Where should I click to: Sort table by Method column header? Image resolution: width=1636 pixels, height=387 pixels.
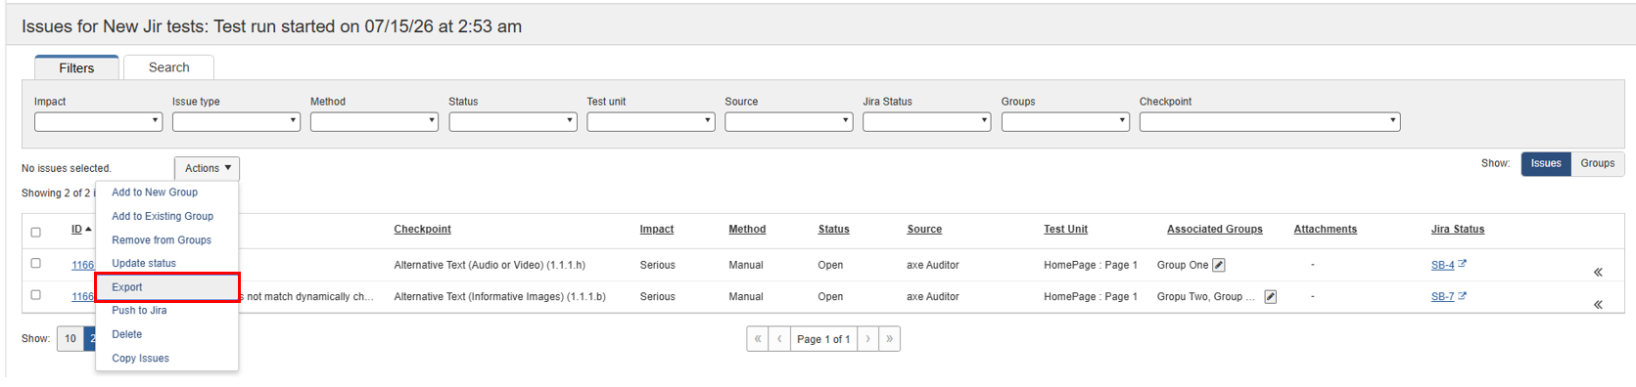747,229
